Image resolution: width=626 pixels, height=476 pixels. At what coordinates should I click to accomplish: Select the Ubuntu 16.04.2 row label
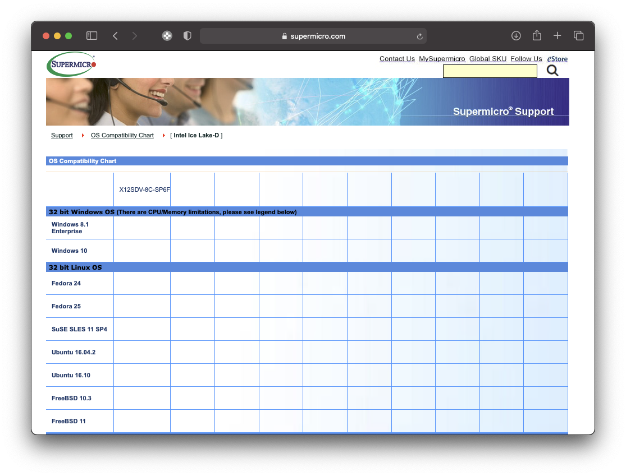click(74, 353)
